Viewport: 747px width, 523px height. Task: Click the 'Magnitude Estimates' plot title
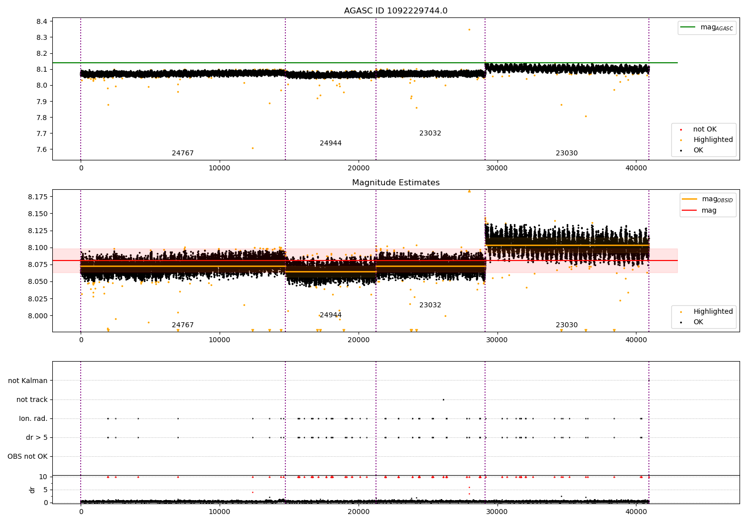tap(395, 183)
